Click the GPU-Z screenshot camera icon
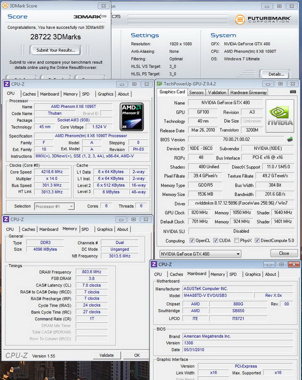The width and height of the screenshot is (302, 380). (x=293, y=91)
